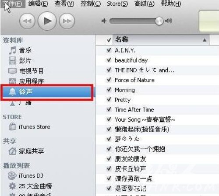219x196 pixels.
Task: Click the Play button
Action: click(47, 21)
